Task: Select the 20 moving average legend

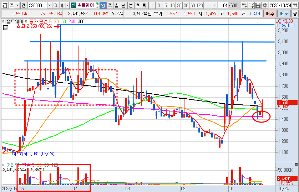Action: [56, 21]
